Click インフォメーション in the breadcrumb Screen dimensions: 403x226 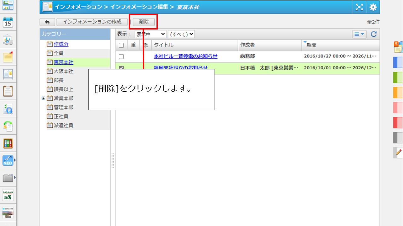78,7
